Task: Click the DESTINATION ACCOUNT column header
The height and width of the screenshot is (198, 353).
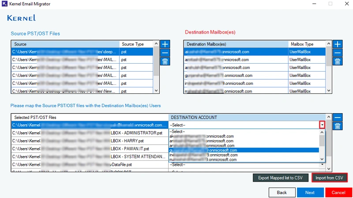Action: (247, 117)
